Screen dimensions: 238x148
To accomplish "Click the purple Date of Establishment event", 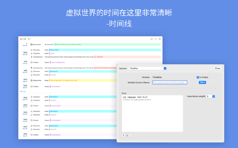I will [x=58, y=62].
